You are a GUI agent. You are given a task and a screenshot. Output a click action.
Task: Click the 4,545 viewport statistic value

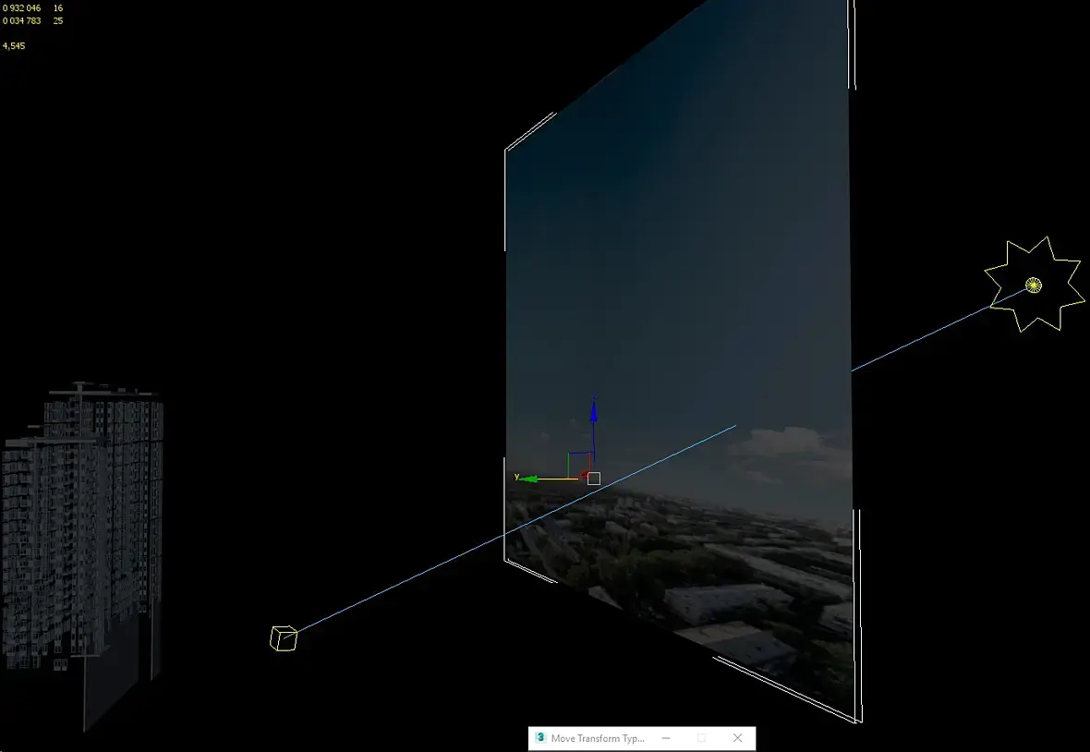coord(14,46)
